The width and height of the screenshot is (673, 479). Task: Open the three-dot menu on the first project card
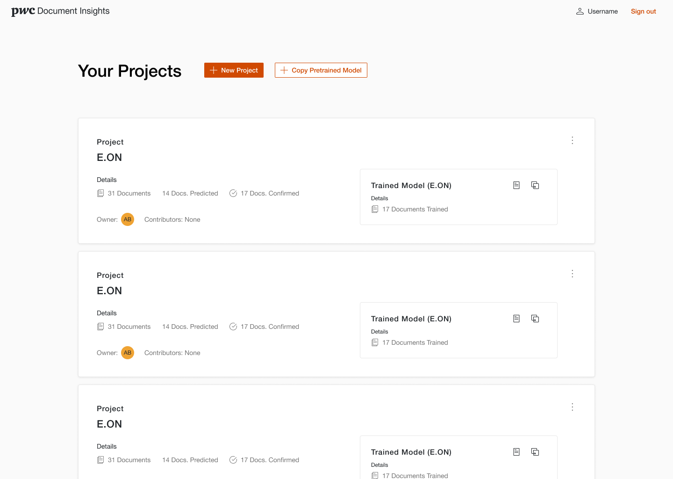(x=572, y=140)
